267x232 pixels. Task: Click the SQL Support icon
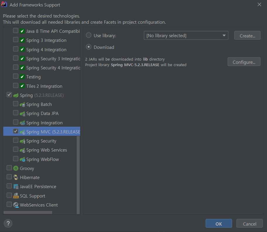point(15,195)
